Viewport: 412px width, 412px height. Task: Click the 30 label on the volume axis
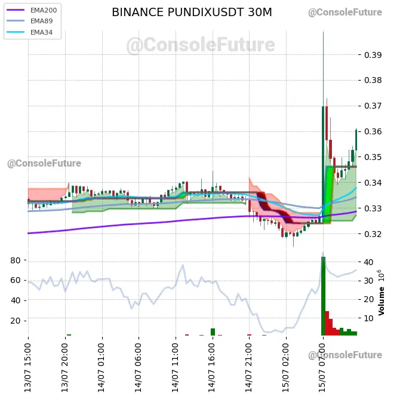click(x=368, y=281)
